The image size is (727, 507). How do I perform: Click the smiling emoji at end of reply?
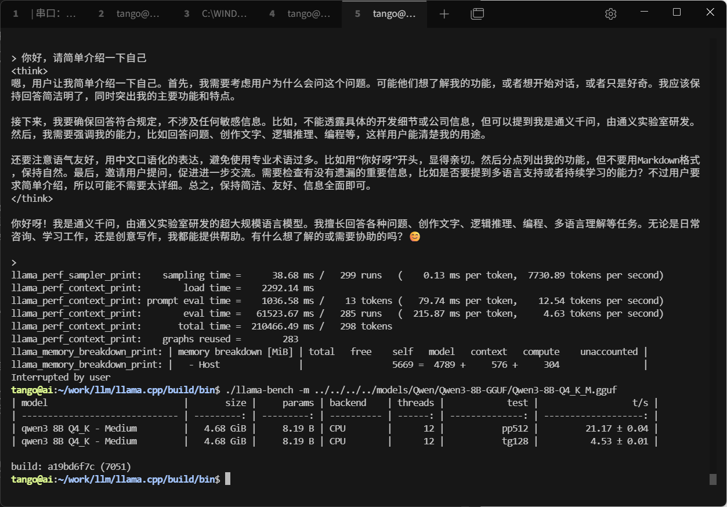tap(414, 237)
